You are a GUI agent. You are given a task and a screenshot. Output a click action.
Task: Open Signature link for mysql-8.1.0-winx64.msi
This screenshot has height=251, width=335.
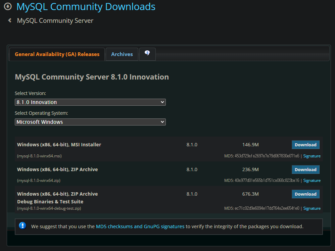[x=312, y=156]
